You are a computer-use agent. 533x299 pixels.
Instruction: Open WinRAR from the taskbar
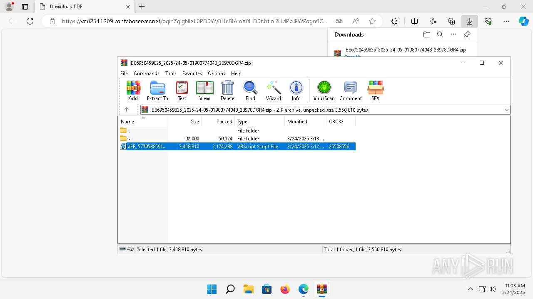click(321, 289)
